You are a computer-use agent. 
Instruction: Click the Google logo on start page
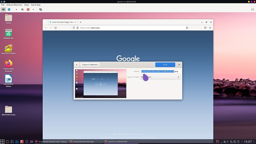[x=128, y=58]
